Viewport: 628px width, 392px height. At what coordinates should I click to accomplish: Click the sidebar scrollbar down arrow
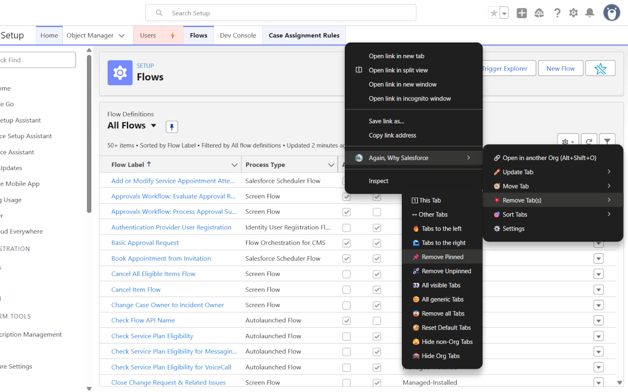(x=89, y=389)
